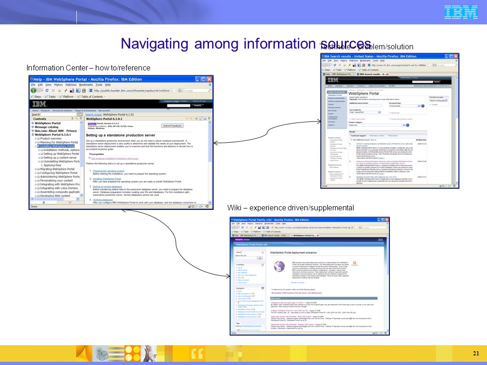The width and height of the screenshot is (487, 365).
Task: Click the Help window address bar
Action: point(131,90)
